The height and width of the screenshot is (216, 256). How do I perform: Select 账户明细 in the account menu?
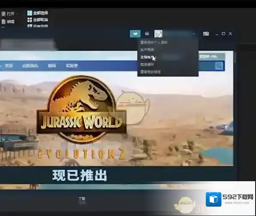point(147,49)
